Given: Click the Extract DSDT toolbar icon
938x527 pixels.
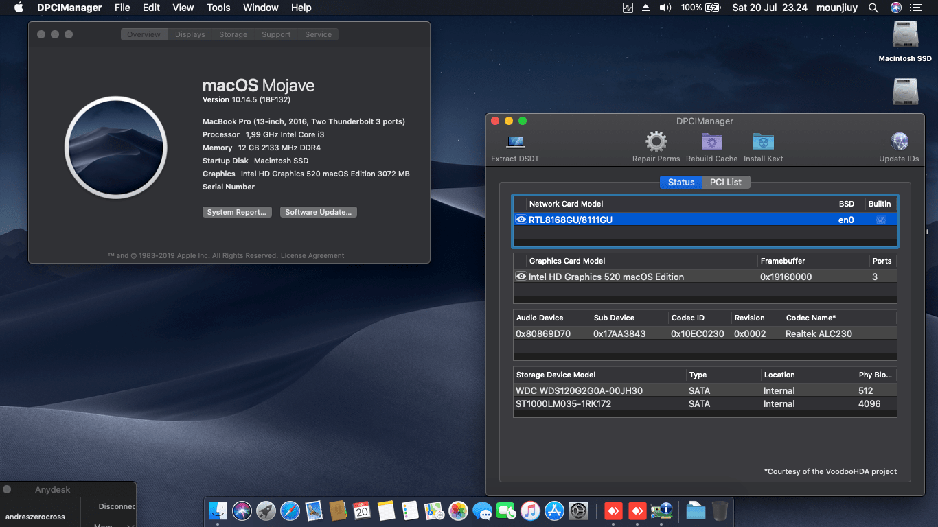Looking at the screenshot, I should click(x=515, y=142).
